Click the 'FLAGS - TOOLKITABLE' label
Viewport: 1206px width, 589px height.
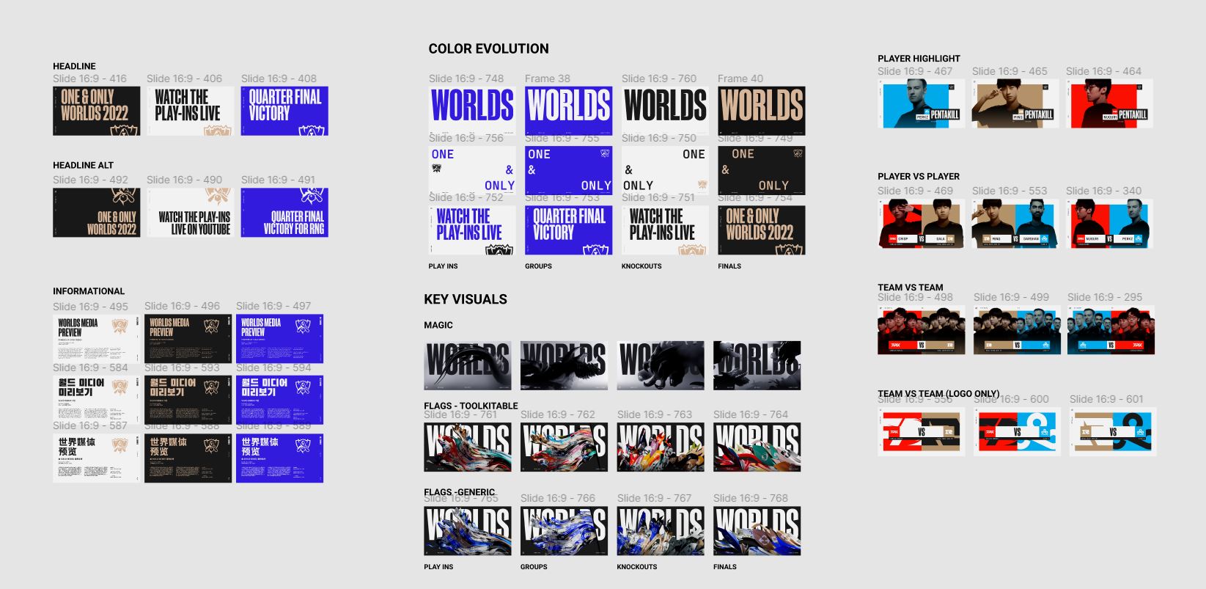click(x=471, y=406)
